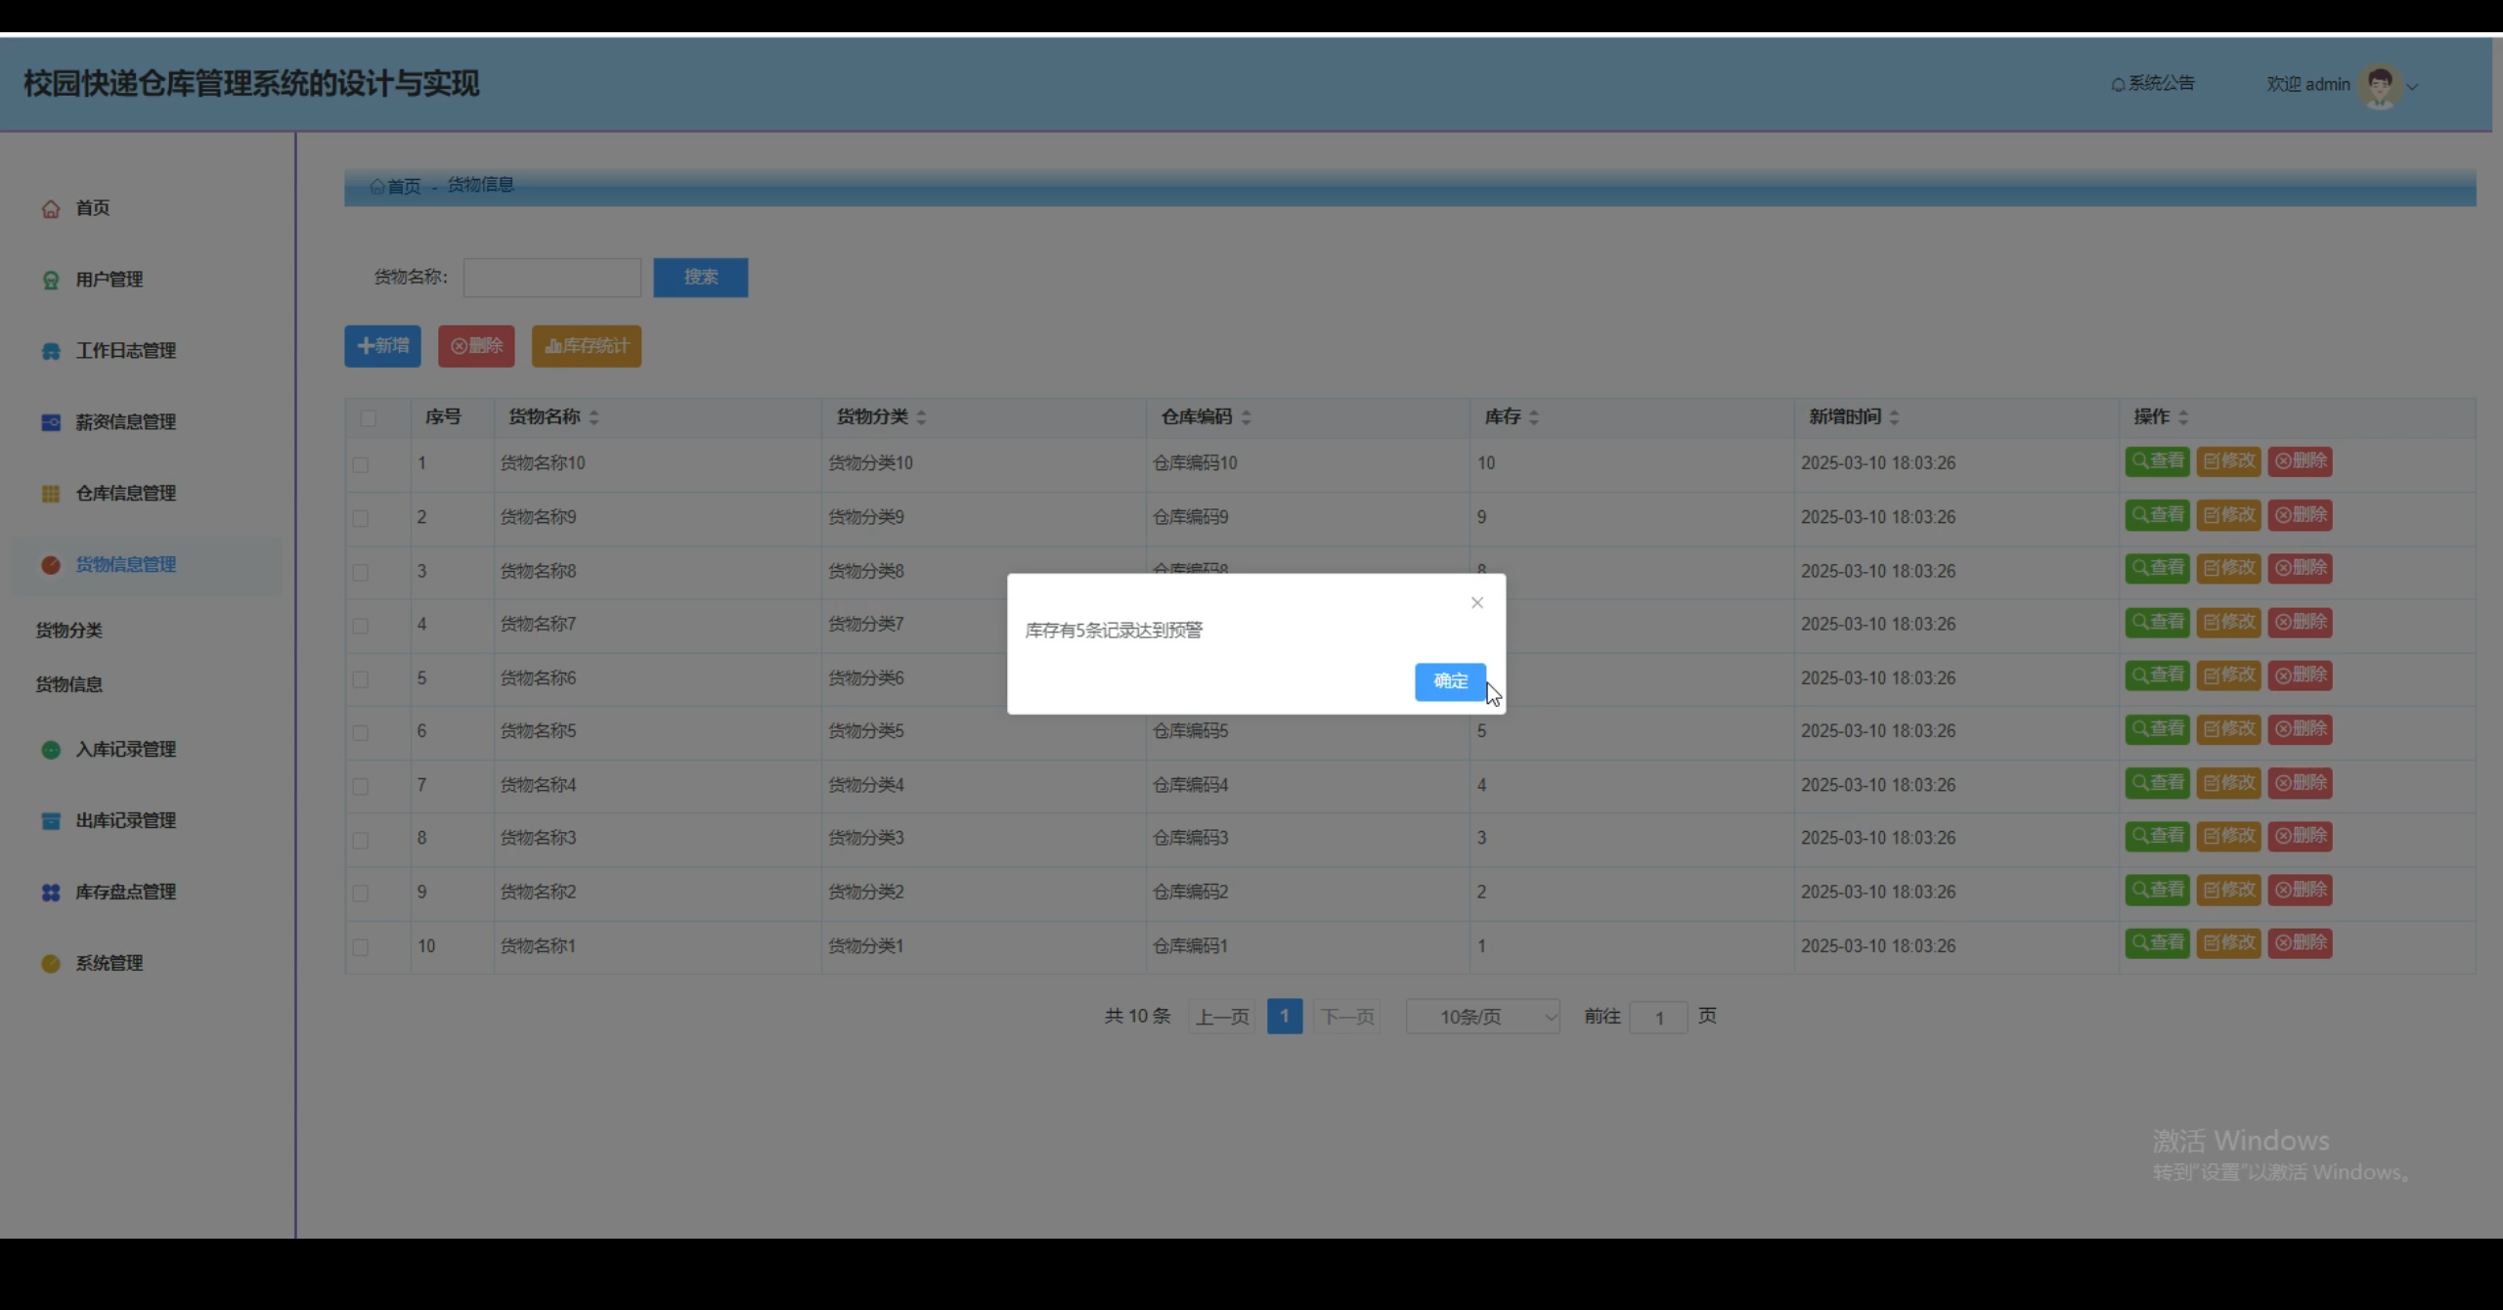Open 货物分类 submenu item
The height and width of the screenshot is (1310, 2503).
tap(69, 631)
